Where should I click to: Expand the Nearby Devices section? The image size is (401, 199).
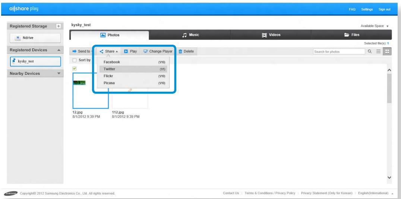click(x=59, y=73)
